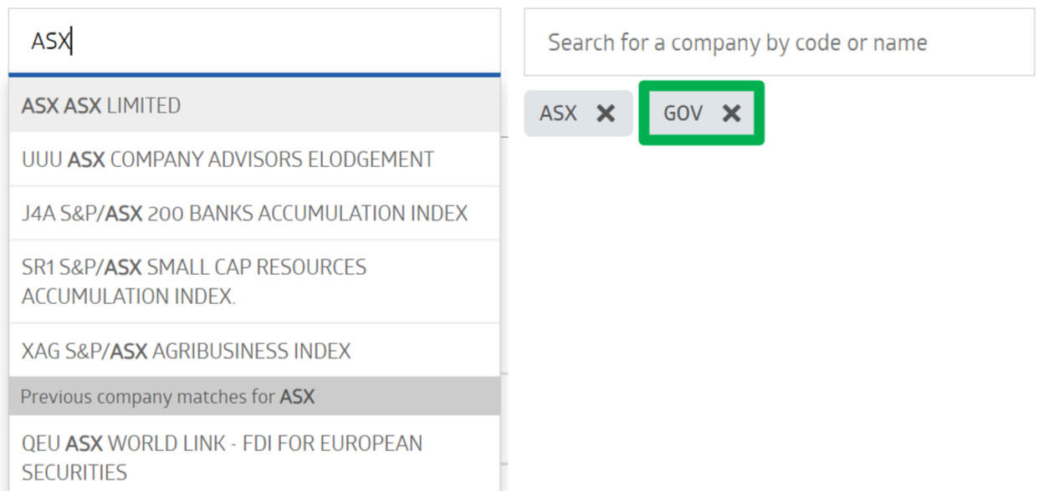Screen dimensions: 1044x492
Task: Select the ASX chip label
Action: pos(558,114)
